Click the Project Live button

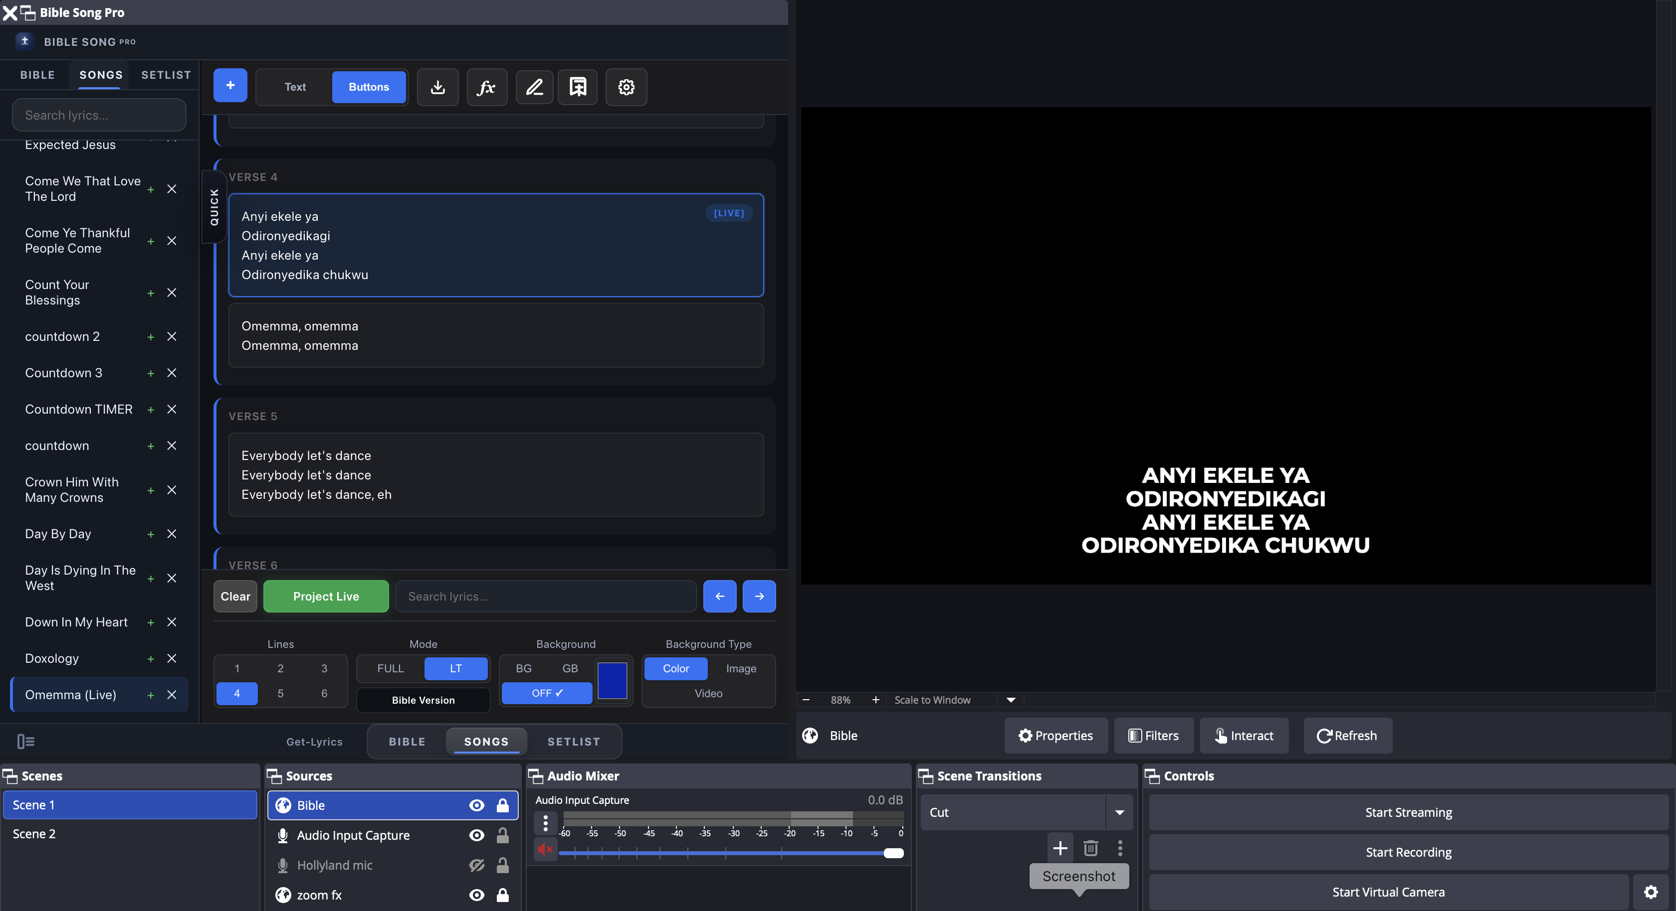[x=326, y=596]
